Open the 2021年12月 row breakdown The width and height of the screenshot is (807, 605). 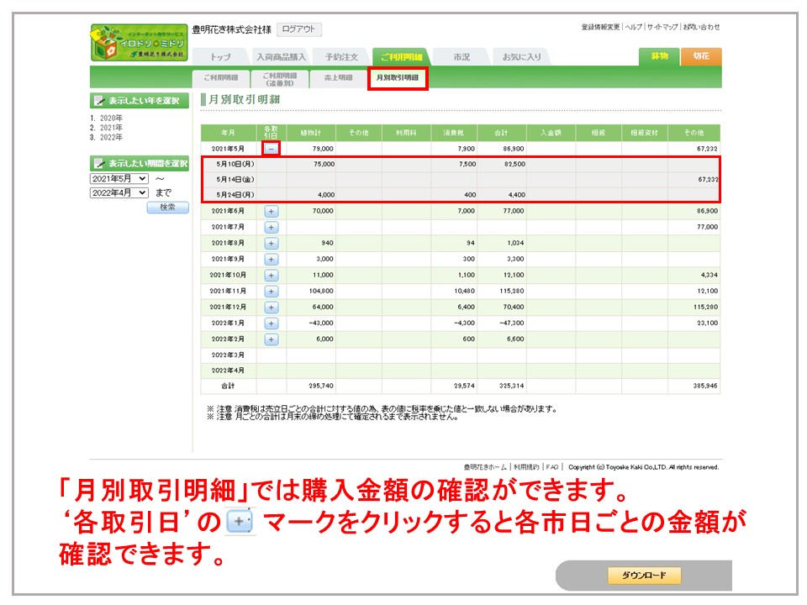[x=271, y=308]
